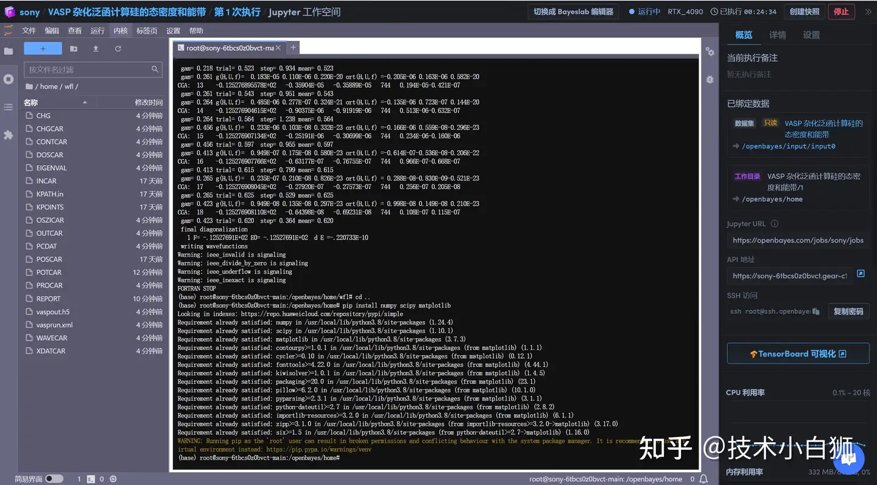Click the terminal count icon in status bar
Viewport: 877px width, 485px height.
pyautogui.click(x=91, y=479)
